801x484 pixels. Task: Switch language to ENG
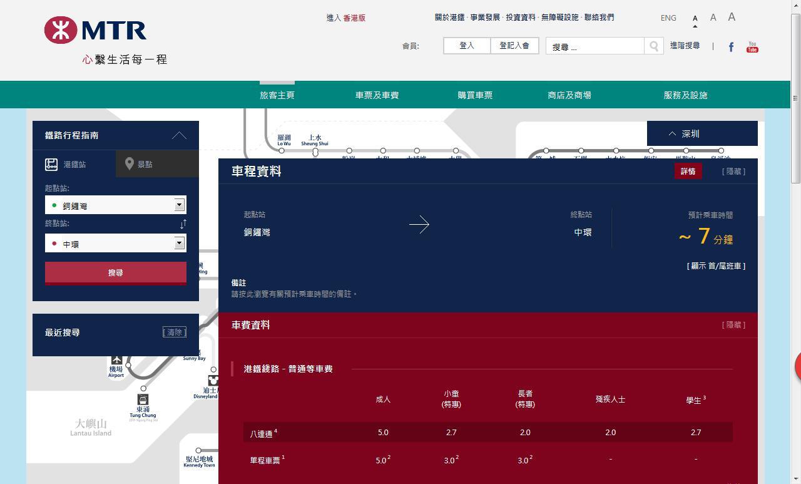(668, 18)
